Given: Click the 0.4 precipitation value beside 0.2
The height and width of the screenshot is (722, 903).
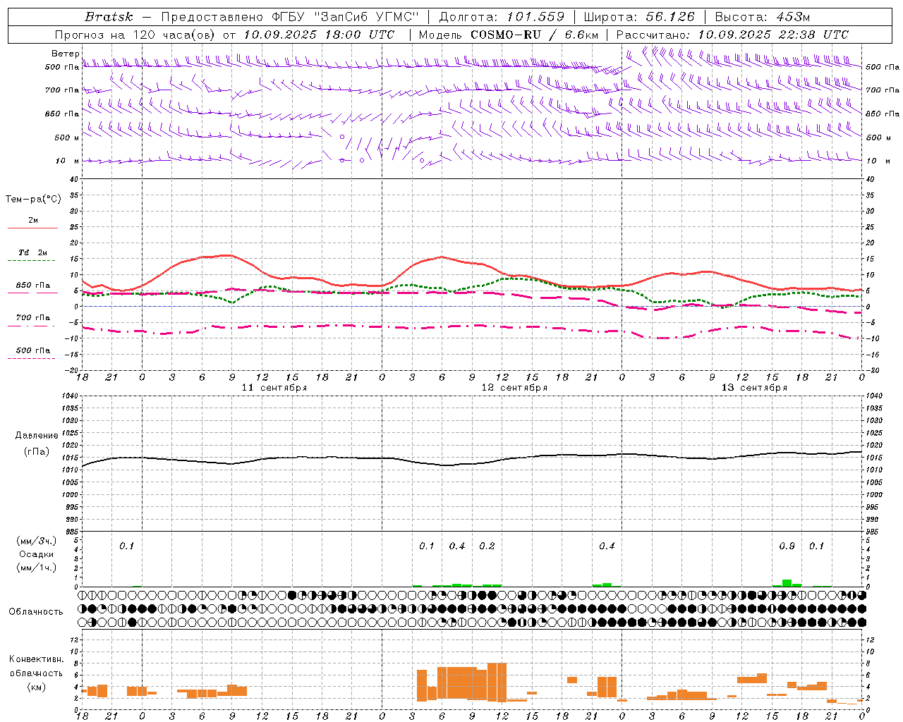Looking at the screenshot, I should tap(457, 546).
